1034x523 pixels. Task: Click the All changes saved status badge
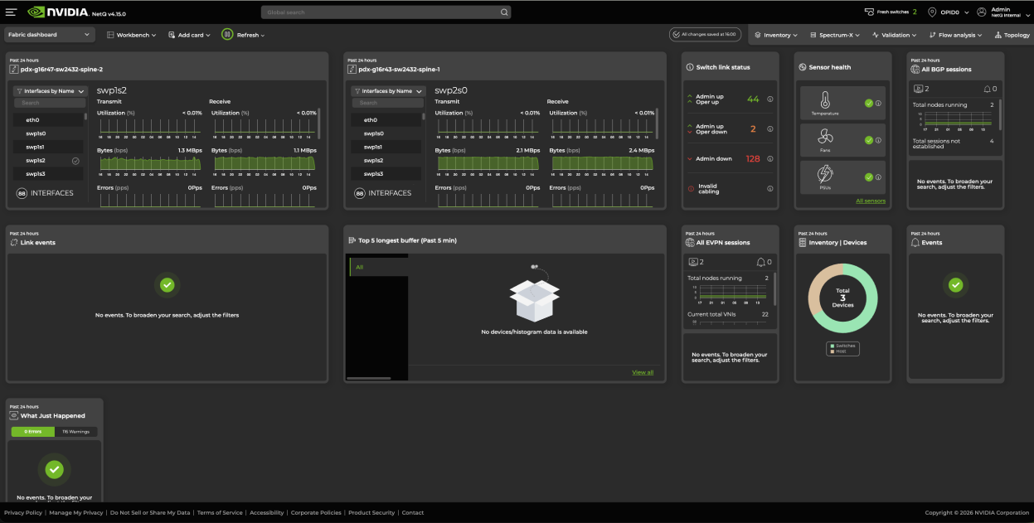pyautogui.click(x=705, y=35)
